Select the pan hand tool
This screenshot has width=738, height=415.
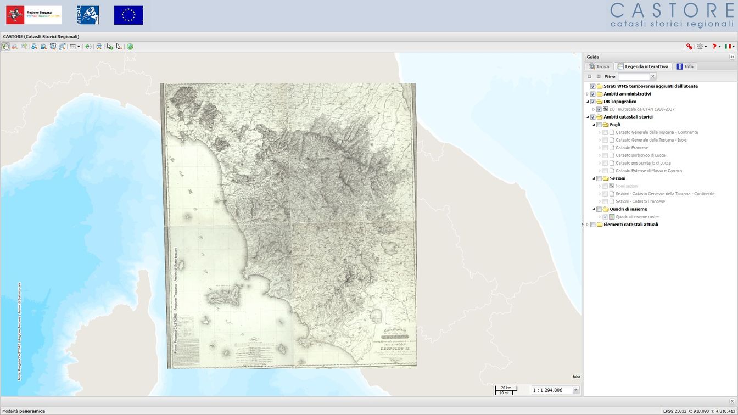[5, 47]
